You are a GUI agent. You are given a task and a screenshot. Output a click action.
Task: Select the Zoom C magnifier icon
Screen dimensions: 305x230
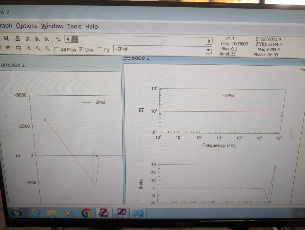[46, 39]
